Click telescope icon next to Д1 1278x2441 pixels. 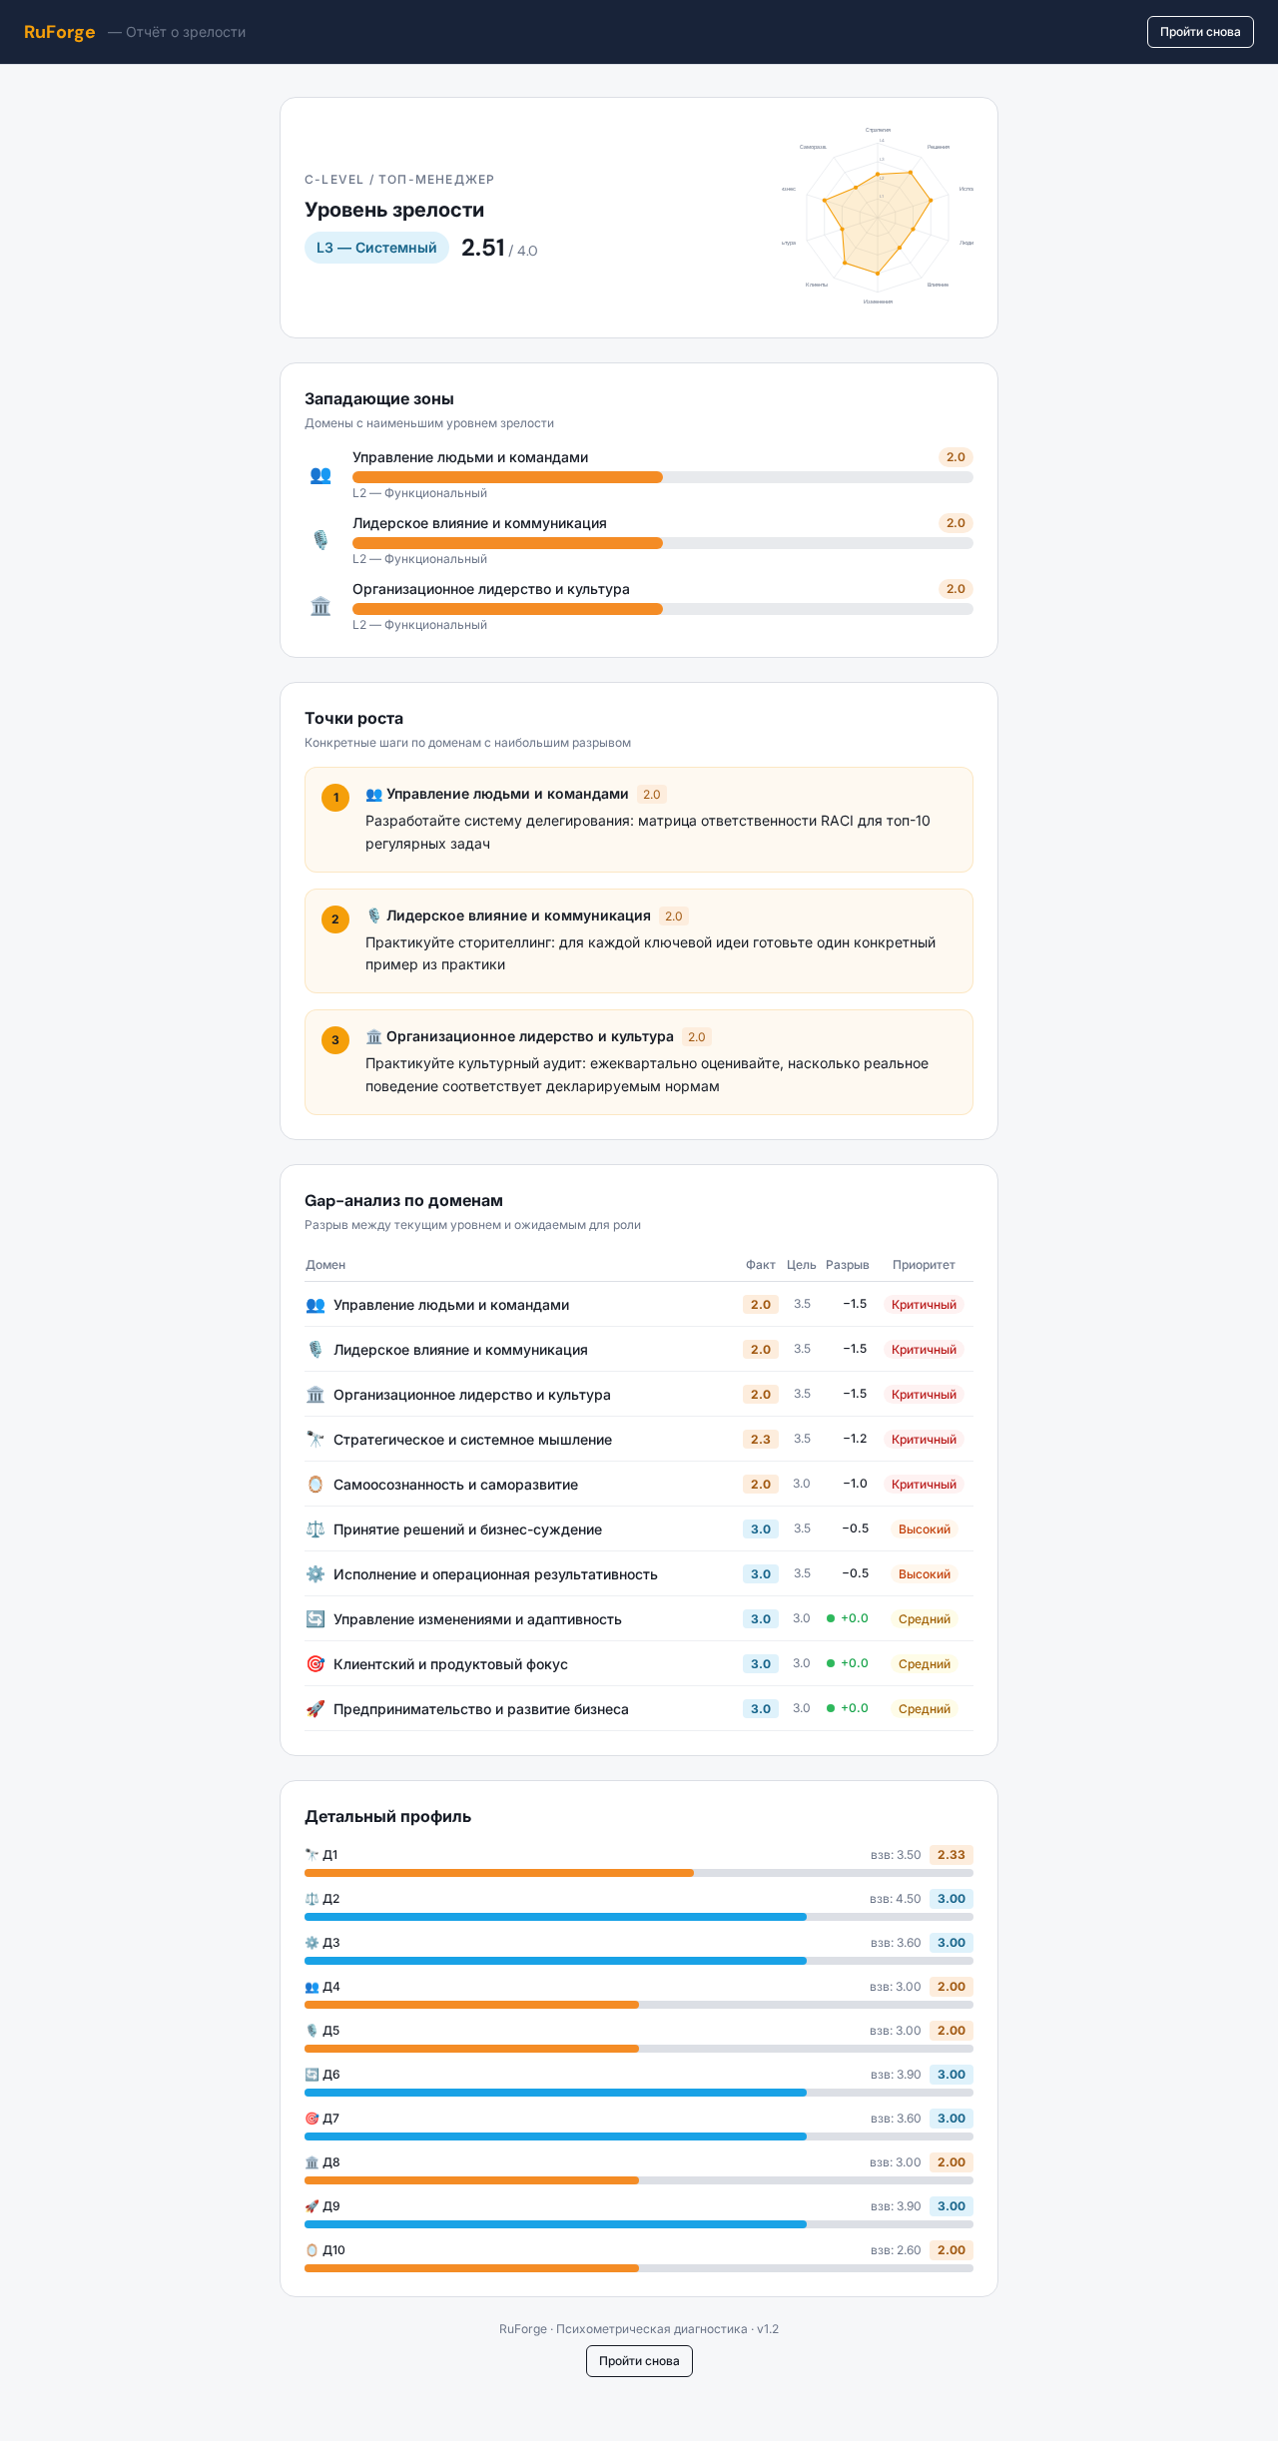pyautogui.click(x=312, y=1855)
